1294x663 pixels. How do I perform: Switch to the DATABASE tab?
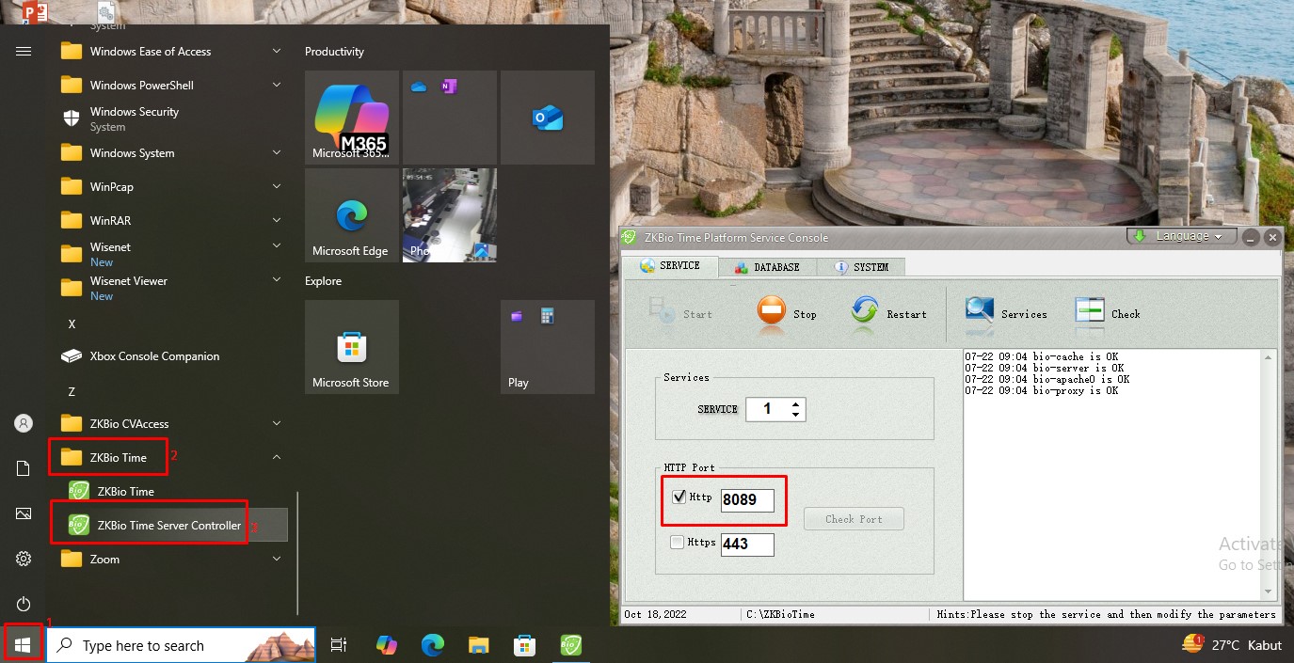pyautogui.click(x=767, y=267)
